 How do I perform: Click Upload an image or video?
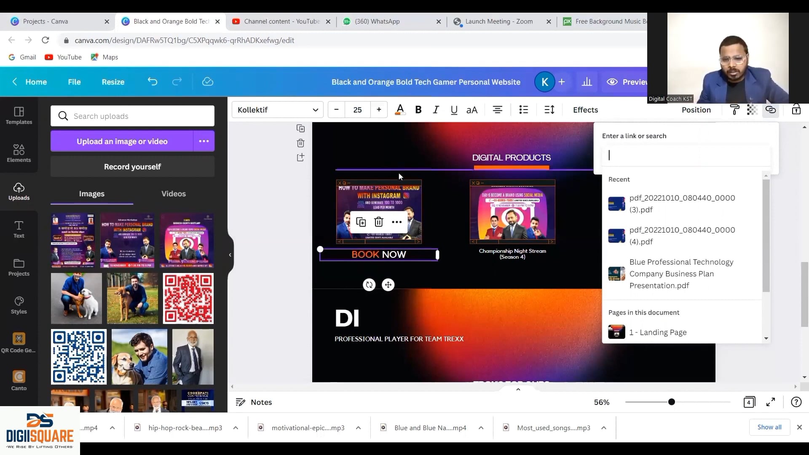(x=122, y=141)
